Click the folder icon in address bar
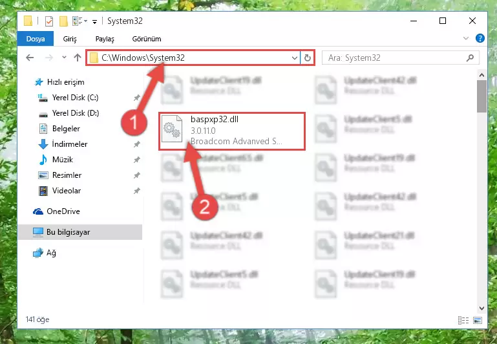Screen dimensions: 497x344 pos(94,58)
